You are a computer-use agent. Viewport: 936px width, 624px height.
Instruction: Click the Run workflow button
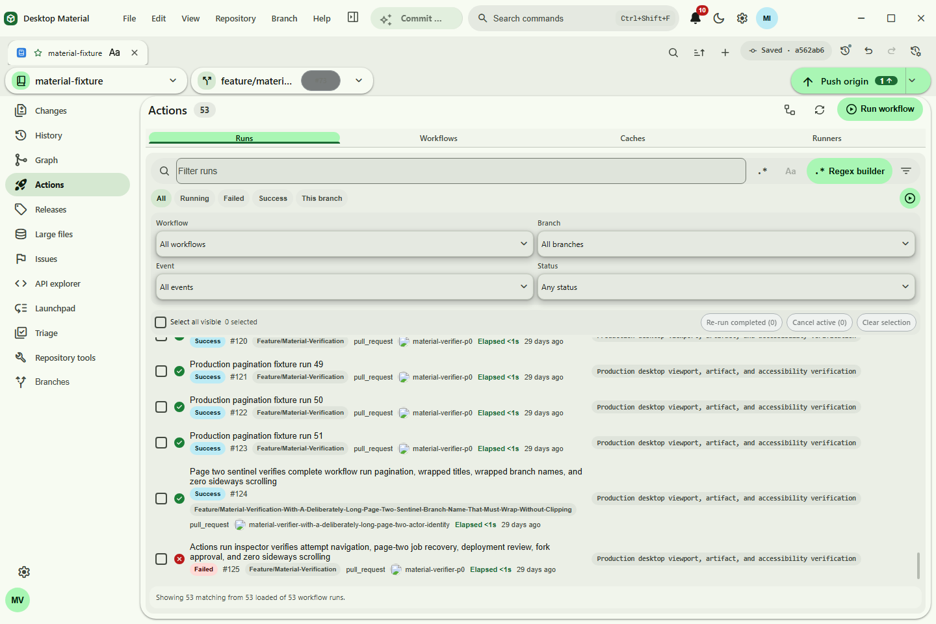pyautogui.click(x=881, y=109)
